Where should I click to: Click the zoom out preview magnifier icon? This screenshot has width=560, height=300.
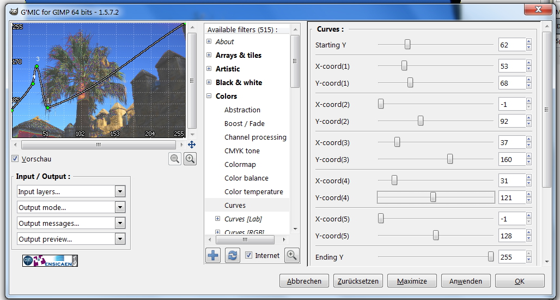point(175,158)
